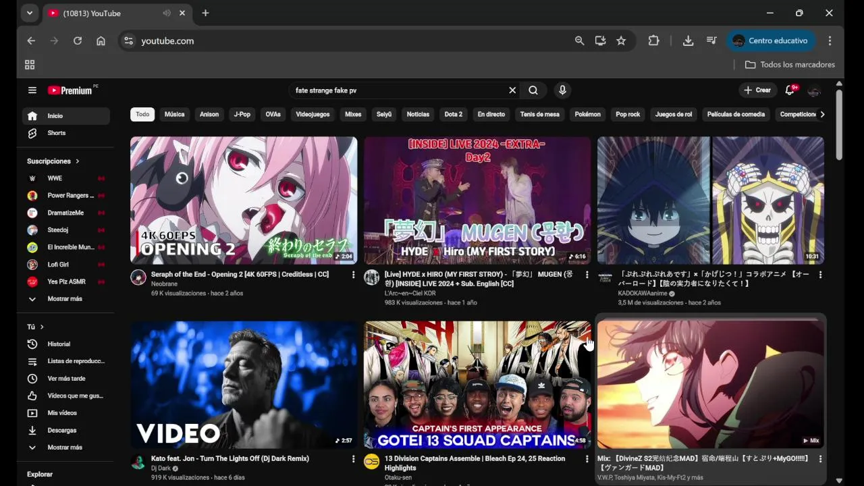Open Listas de reproducción

pos(66,361)
